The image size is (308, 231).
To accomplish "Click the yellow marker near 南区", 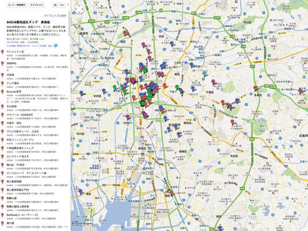I will click(x=167, y=188).
